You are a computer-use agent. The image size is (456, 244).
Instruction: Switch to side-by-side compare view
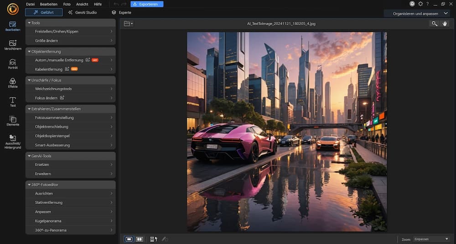coord(140,239)
